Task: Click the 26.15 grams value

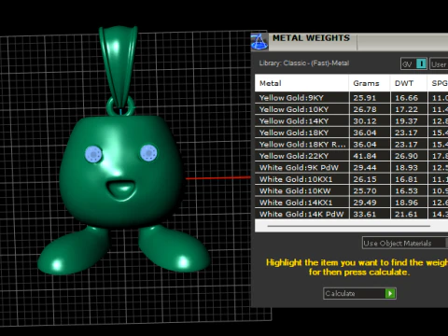Action: click(365, 179)
